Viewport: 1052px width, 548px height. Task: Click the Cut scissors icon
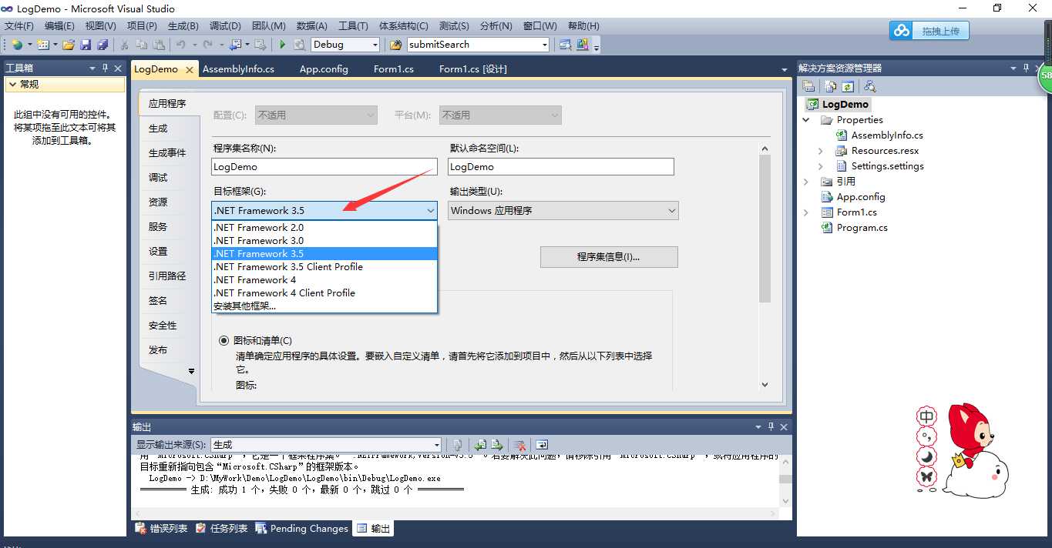click(x=124, y=45)
